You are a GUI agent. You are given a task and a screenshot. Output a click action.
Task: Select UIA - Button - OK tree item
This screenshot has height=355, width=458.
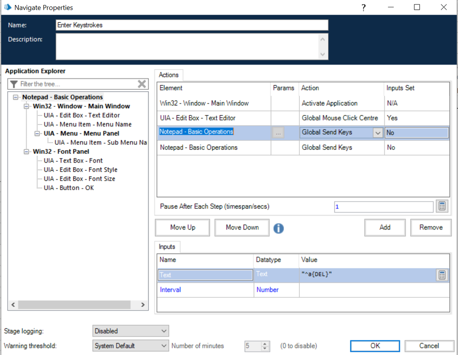click(69, 188)
